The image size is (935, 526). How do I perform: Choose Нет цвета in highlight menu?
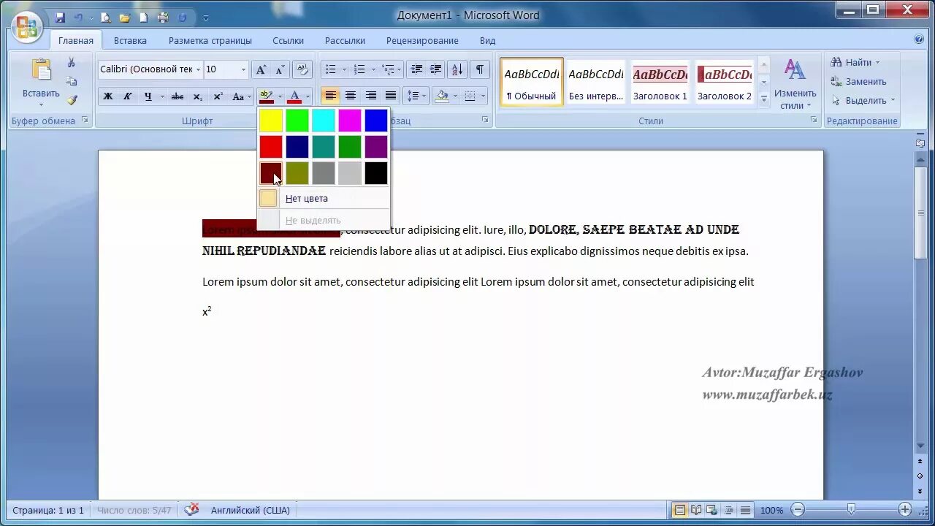324,198
